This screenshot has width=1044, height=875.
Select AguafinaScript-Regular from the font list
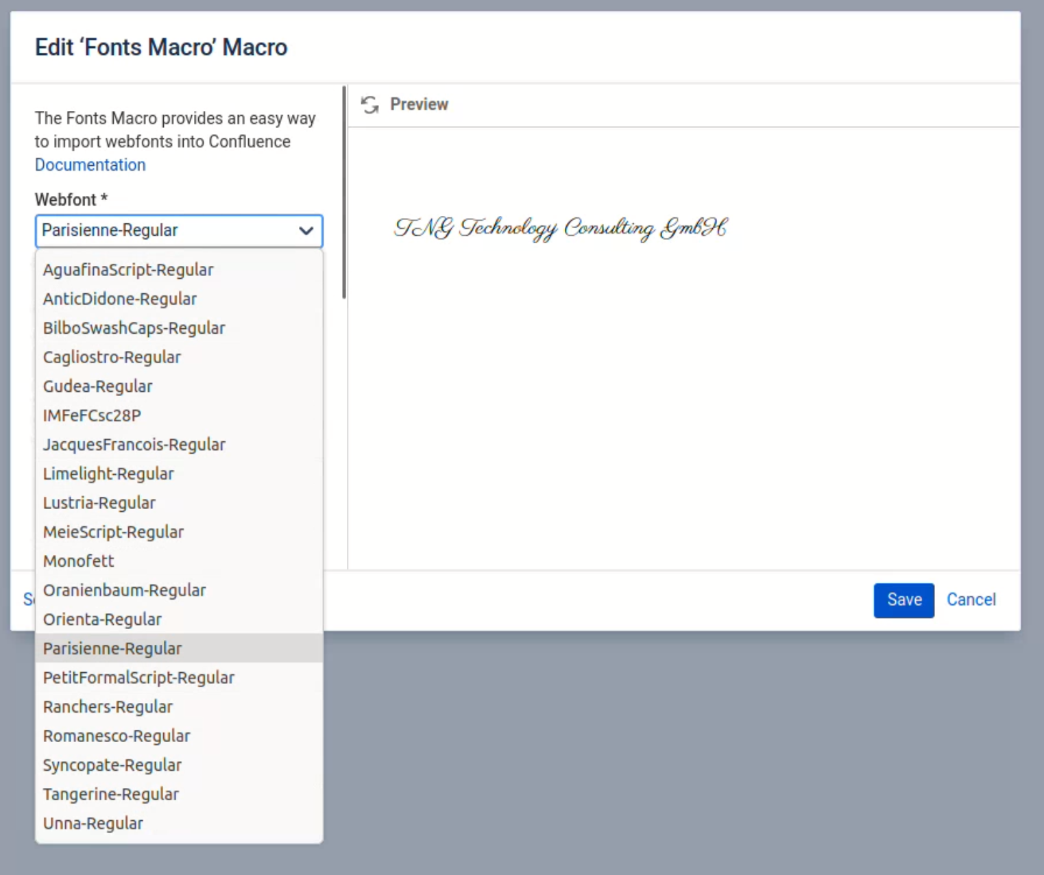[128, 269]
